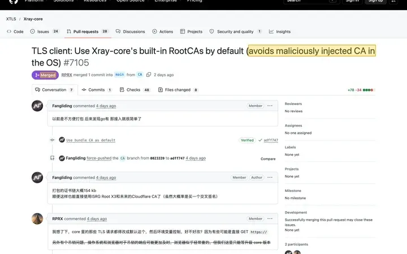Open options menu on Fangliding's first comment
Screen dimensions: 407x254
(x=270, y=106)
